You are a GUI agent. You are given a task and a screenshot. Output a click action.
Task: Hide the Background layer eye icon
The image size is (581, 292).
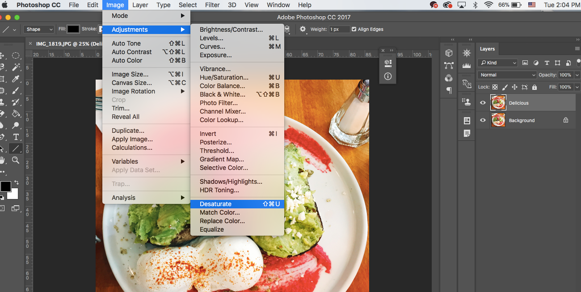(483, 120)
